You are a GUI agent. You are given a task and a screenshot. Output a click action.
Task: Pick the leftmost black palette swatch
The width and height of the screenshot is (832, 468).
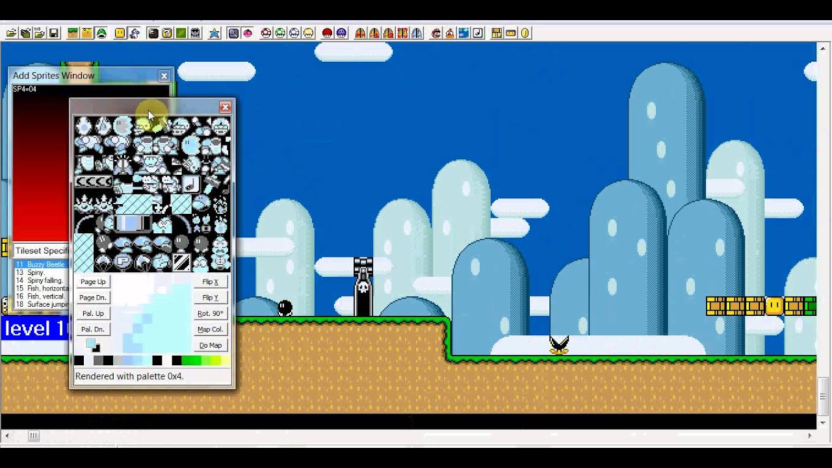point(79,361)
